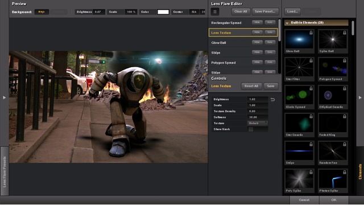Click the lock icon on Stripe thumbnail

tap(311, 144)
